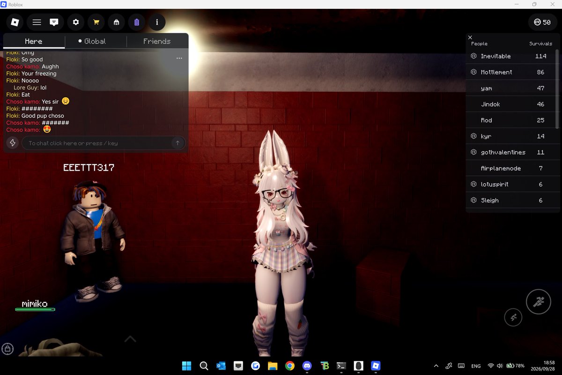The height and width of the screenshot is (375, 562).
Task: Tap the large sprint button
Action: (538, 302)
